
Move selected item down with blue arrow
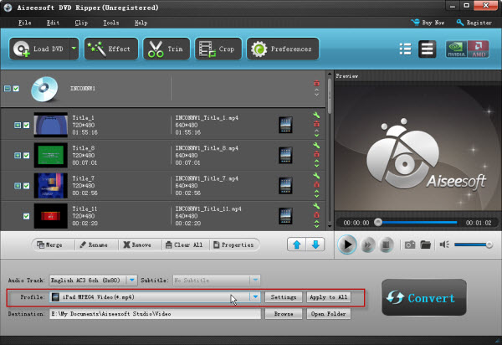coord(315,245)
